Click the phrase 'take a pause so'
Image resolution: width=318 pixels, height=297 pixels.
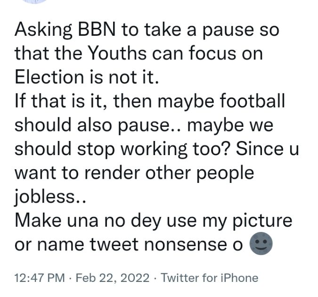(x=214, y=30)
